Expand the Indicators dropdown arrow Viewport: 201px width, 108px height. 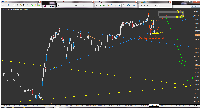click(126, 5)
